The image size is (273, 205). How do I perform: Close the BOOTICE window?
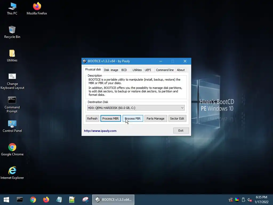tap(185, 61)
